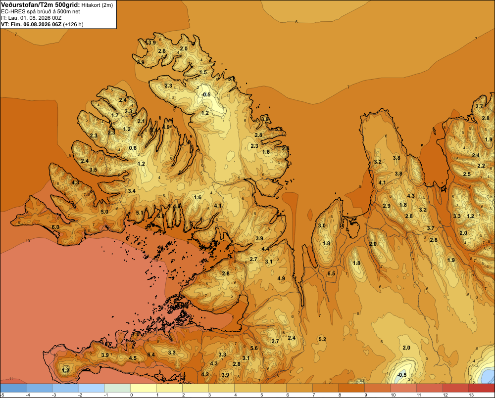Select the 'IT: Lau. 01. 08. 2026 00Z' line
495x398 pixels.
coord(31,18)
